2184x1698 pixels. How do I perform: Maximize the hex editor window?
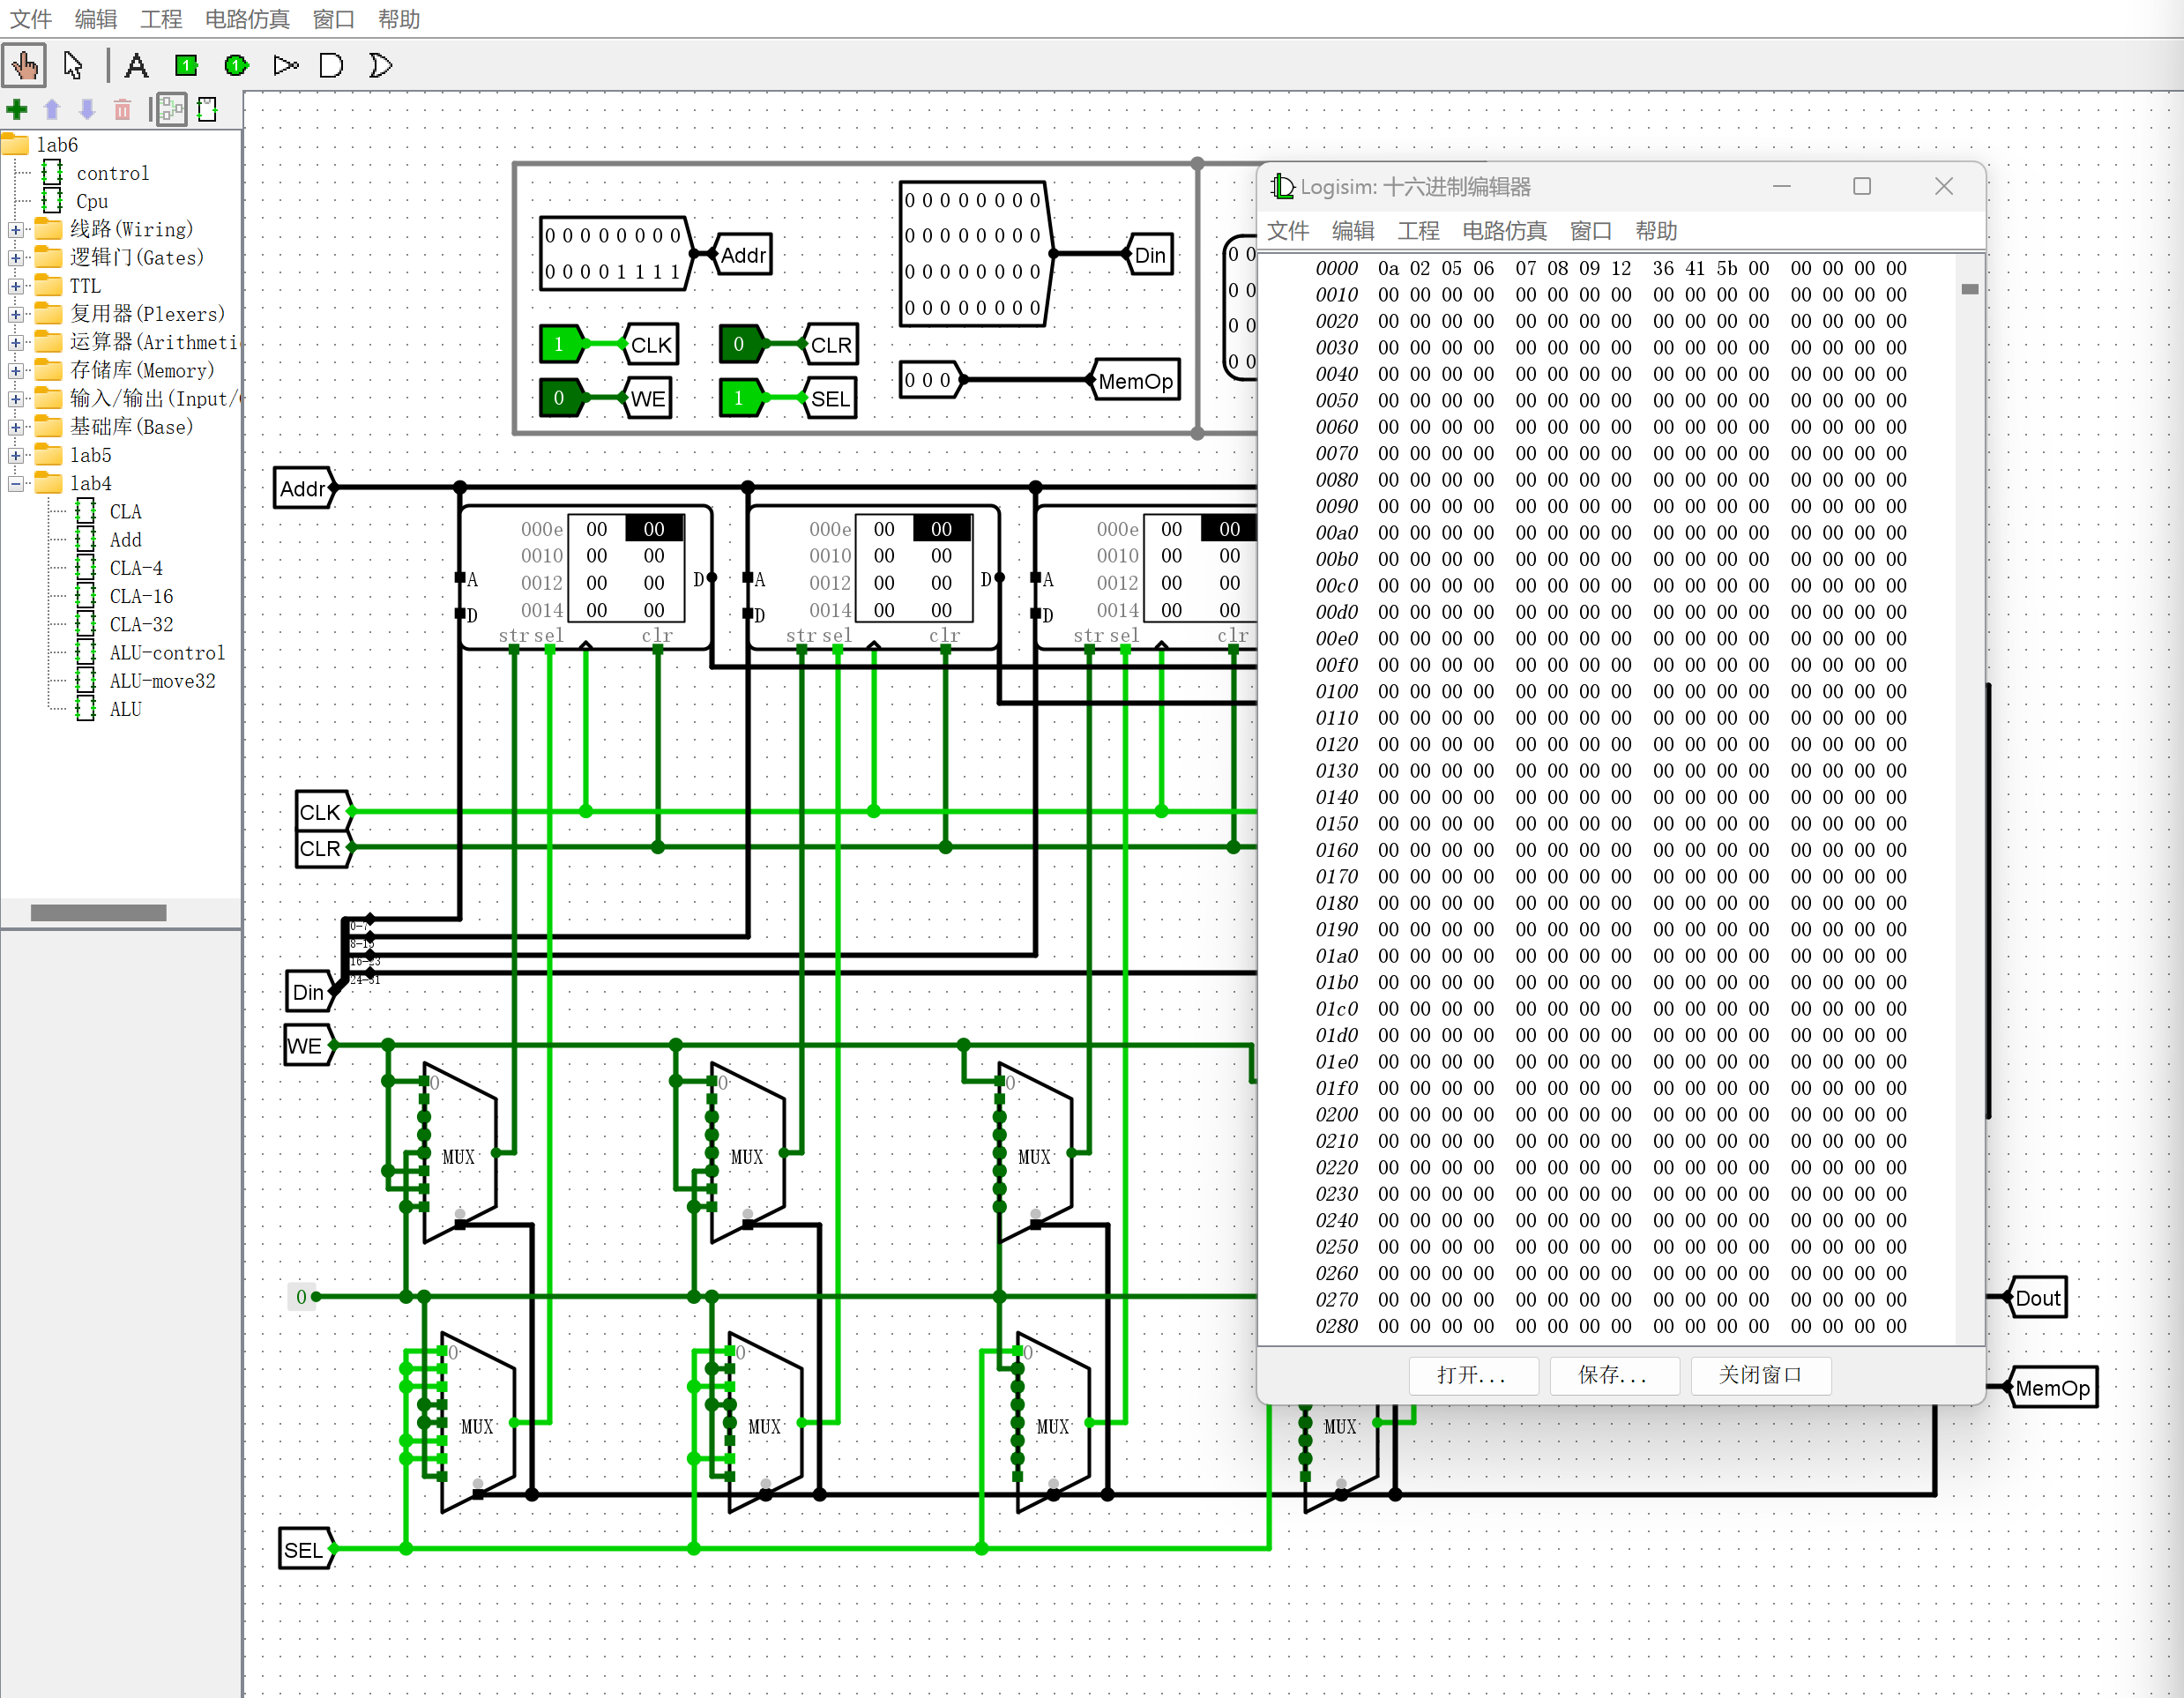click(1861, 186)
